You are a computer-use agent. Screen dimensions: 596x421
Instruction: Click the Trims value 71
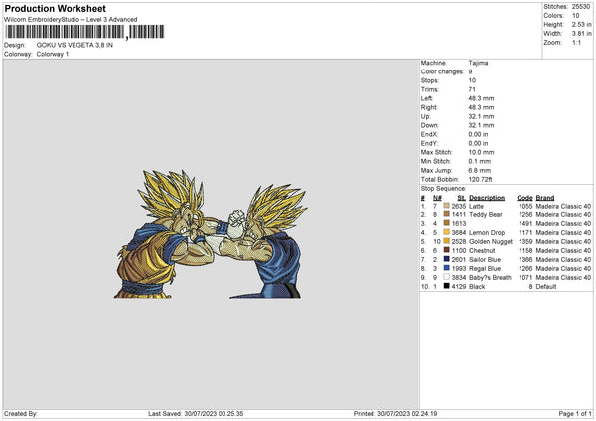(472, 89)
